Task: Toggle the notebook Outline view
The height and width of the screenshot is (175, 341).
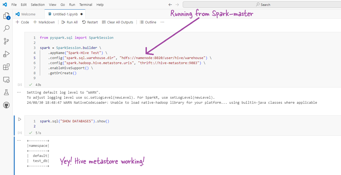Action: pyautogui.click(x=148, y=22)
